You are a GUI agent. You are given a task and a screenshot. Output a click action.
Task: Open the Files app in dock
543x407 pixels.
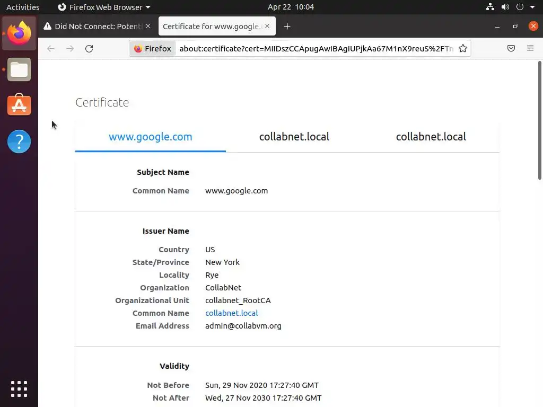click(19, 69)
